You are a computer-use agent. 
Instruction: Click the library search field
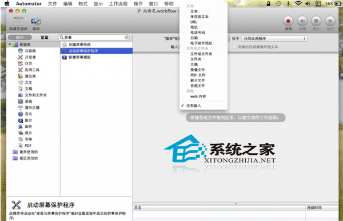(94, 37)
